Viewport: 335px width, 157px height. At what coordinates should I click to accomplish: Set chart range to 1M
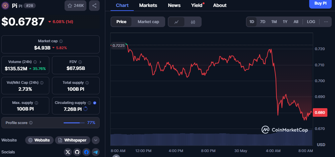274,22
